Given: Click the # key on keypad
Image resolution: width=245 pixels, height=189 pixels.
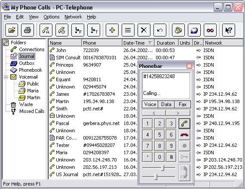Looking at the screenshot, I should [x=171, y=157].
